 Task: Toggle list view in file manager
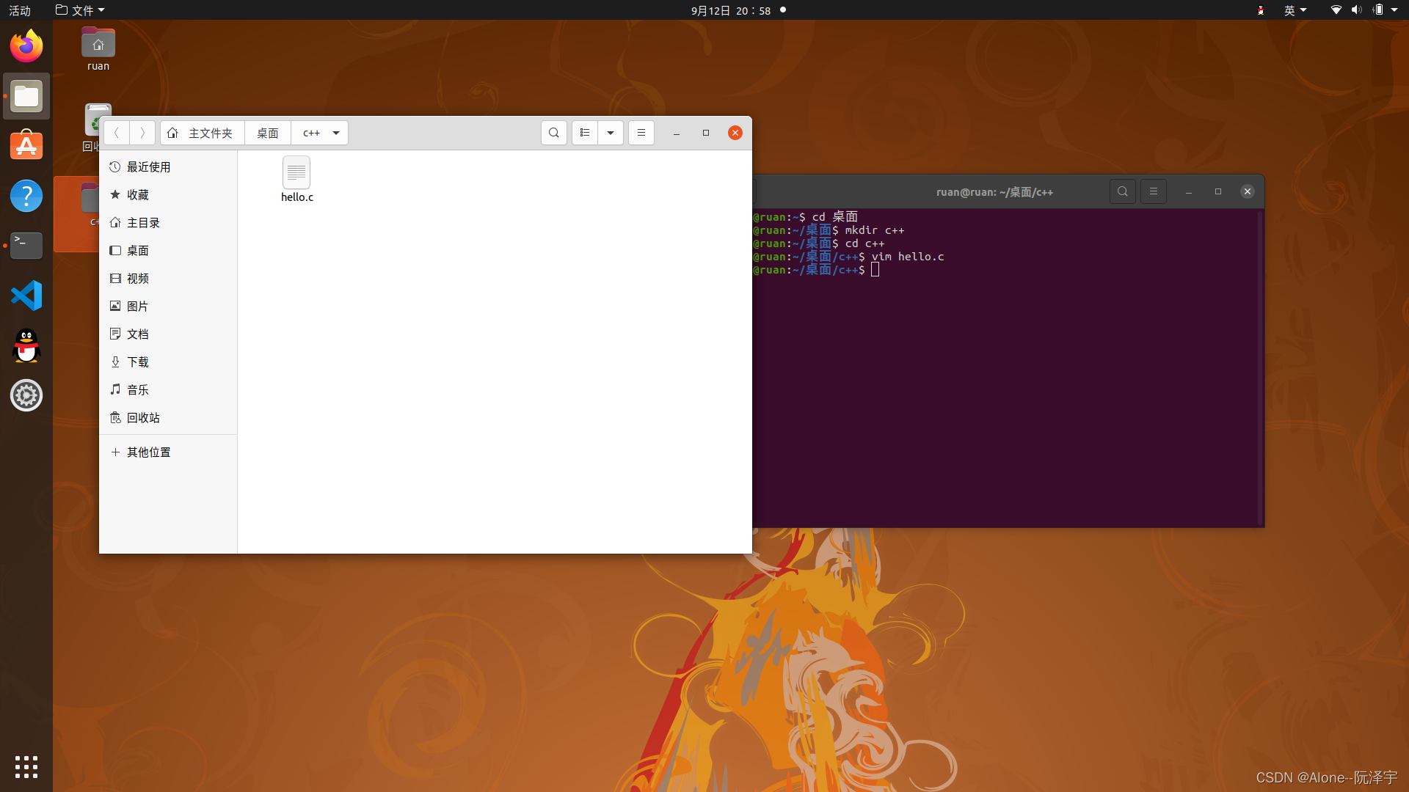[x=585, y=133]
